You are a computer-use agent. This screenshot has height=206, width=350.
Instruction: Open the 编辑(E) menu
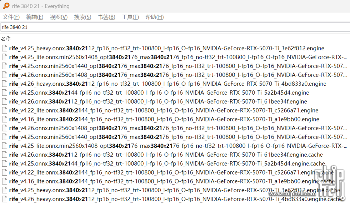35,17
